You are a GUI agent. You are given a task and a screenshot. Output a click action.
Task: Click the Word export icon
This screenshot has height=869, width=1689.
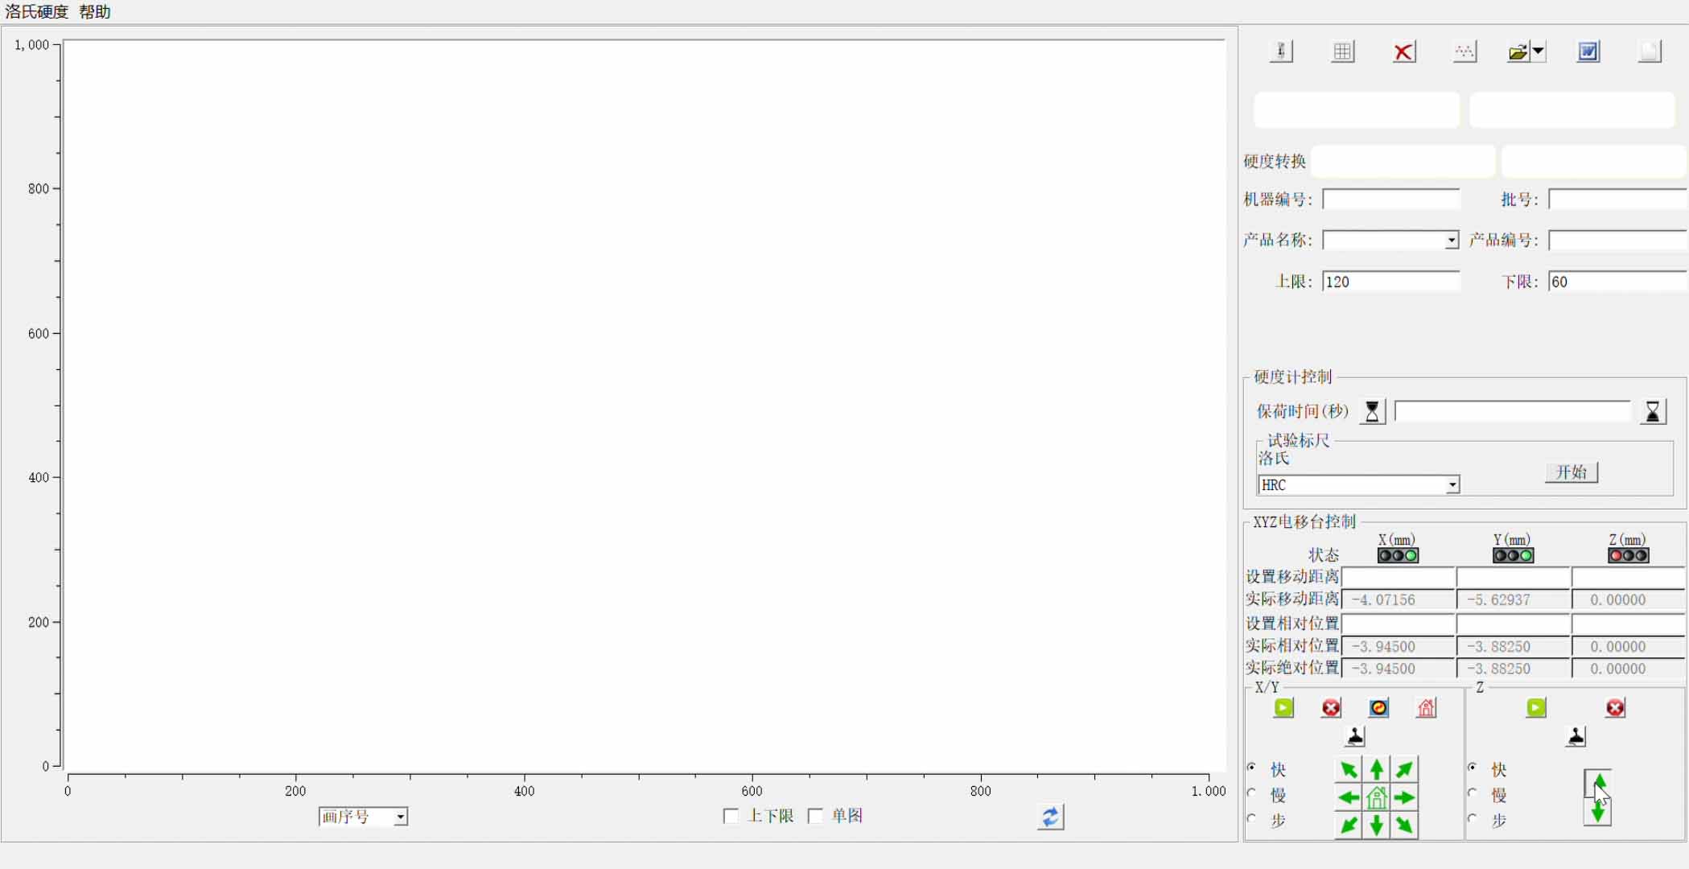click(1588, 52)
